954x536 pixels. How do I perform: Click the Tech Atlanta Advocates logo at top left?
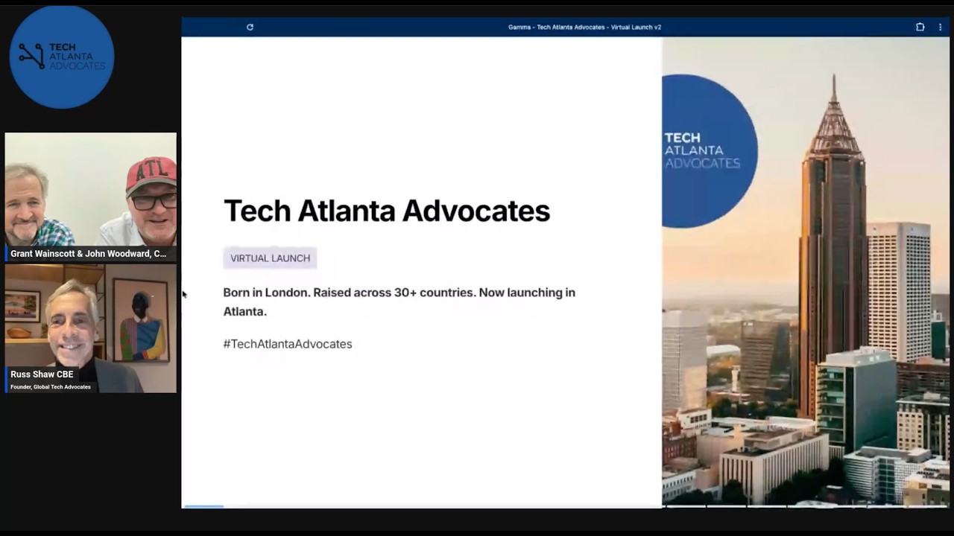point(62,57)
